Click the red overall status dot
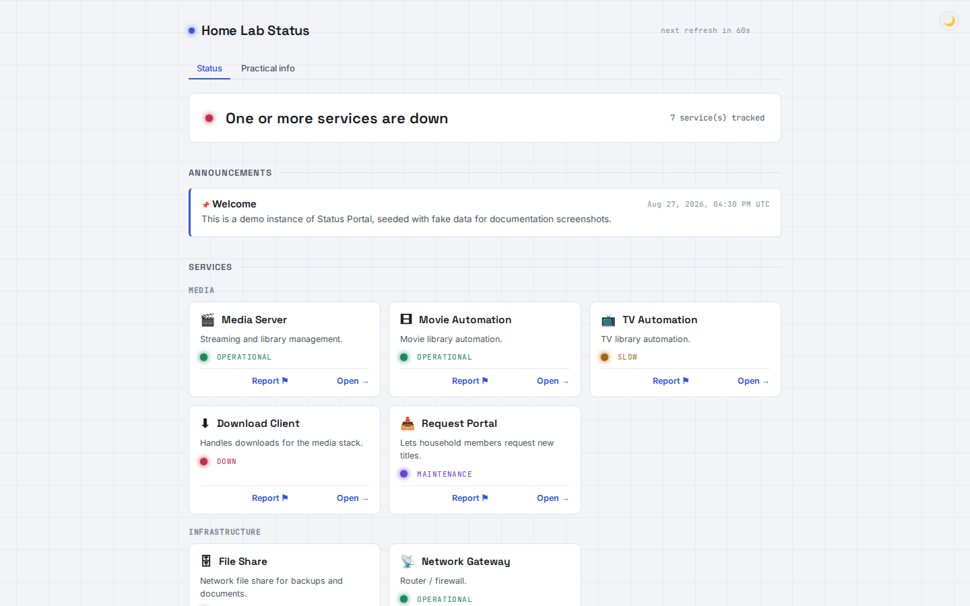This screenshot has width=970, height=606. coord(209,119)
